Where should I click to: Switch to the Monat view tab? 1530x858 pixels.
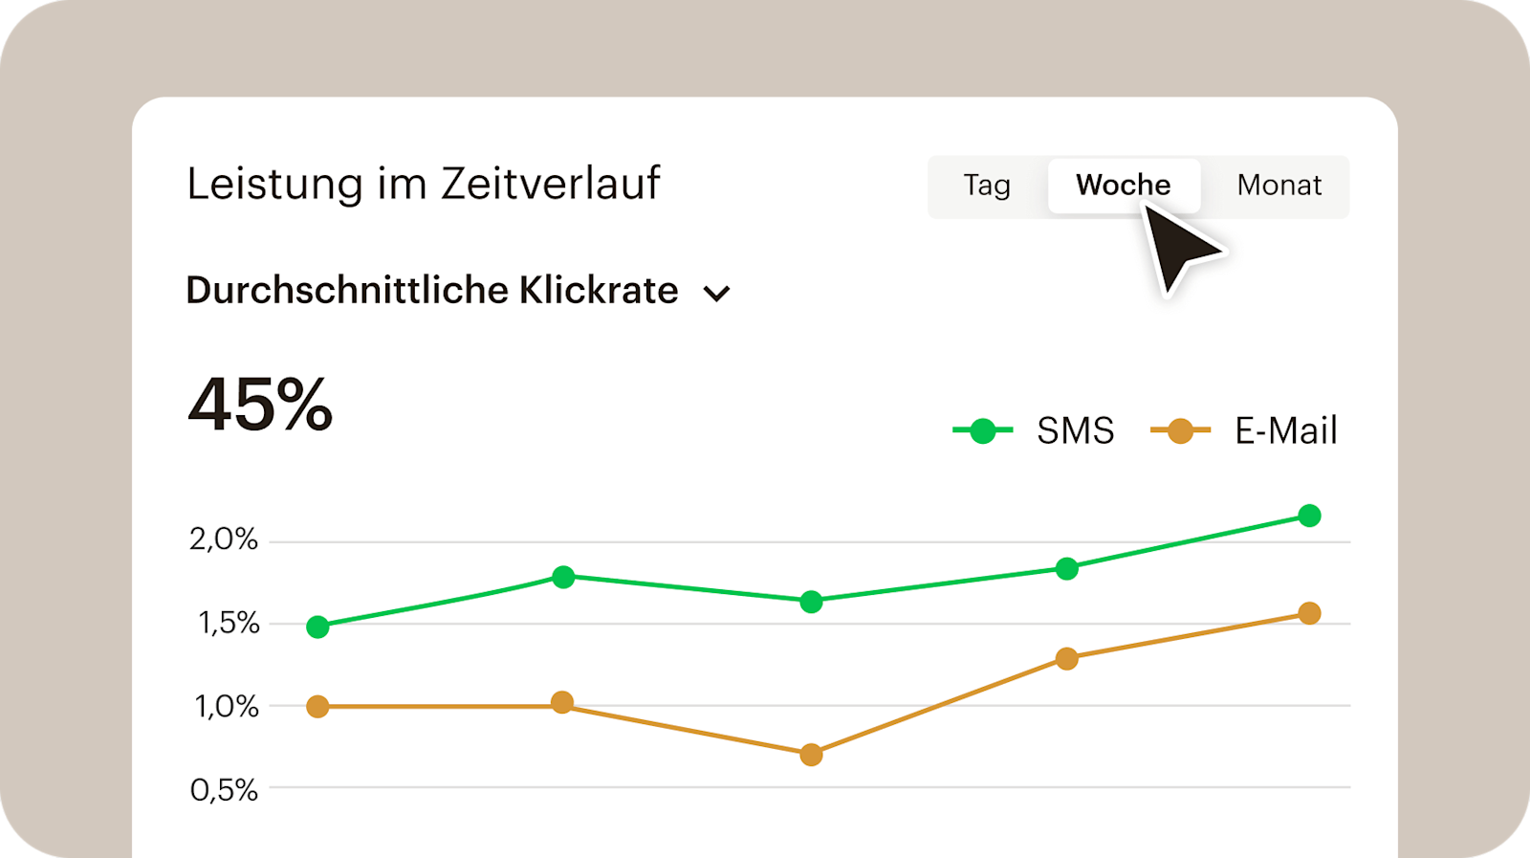point(1279,186)
